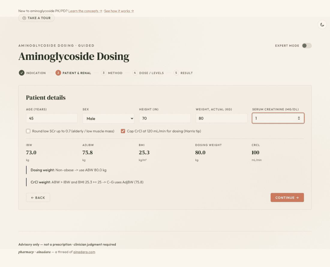Viewport: 330px width, 267px height.
Task: Click the Weight, actual (kg) field
Action: [221, 118]
